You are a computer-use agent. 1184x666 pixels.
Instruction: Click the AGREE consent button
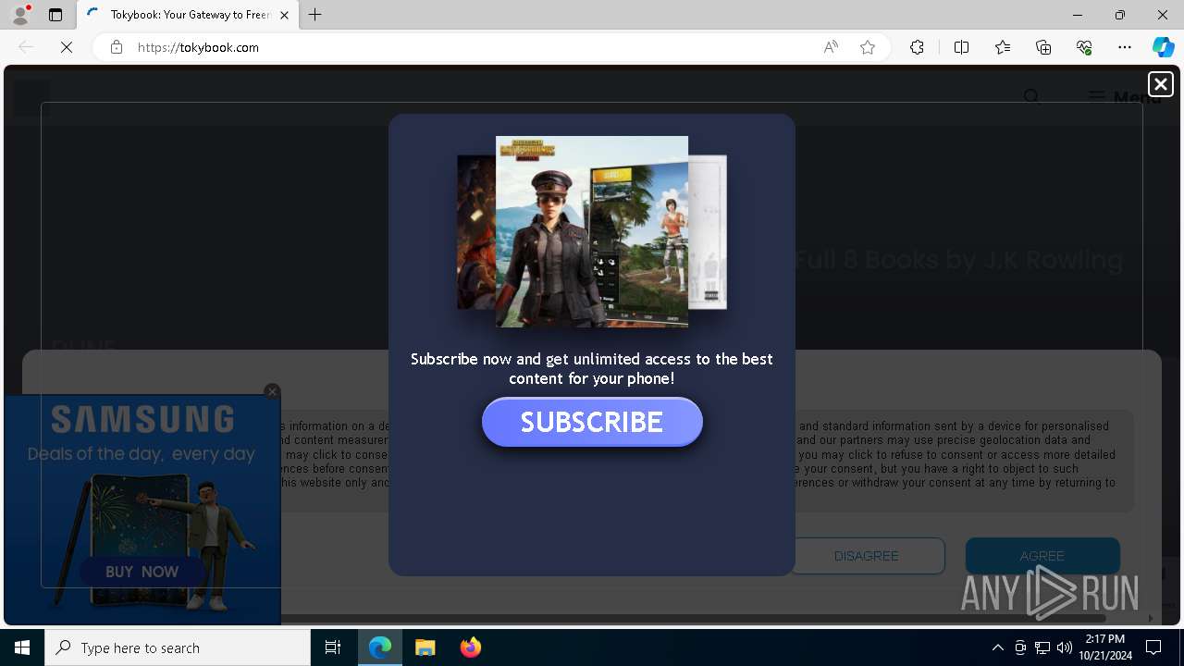tap(1042, 556)
